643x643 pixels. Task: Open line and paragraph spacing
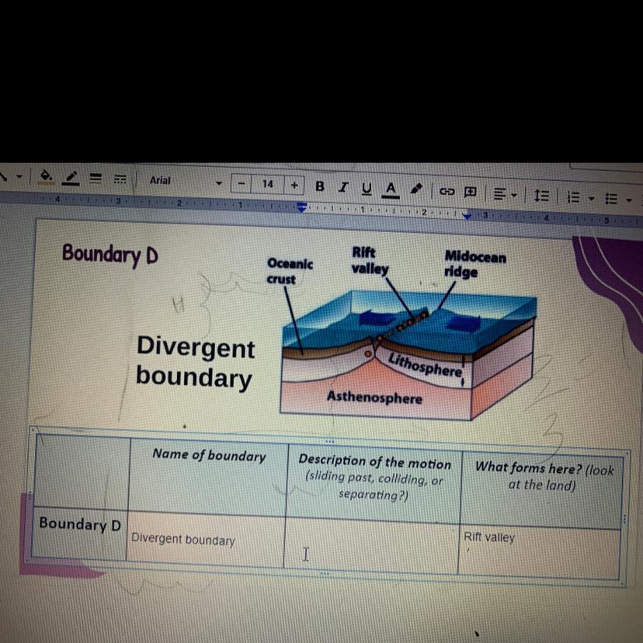coord(542,195)
